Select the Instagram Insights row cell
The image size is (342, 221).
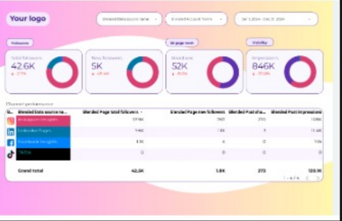tap(43, 121)
